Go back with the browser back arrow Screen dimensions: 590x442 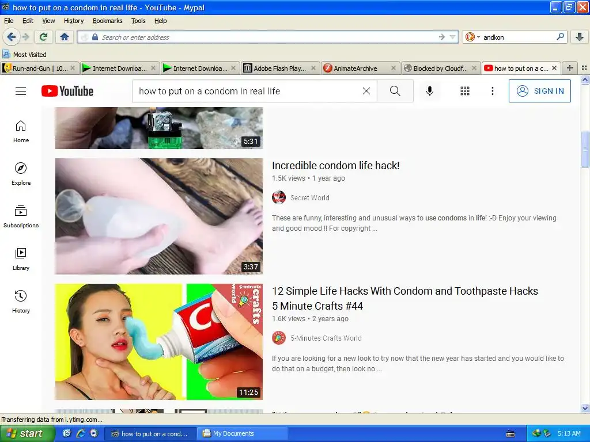coord(12,37)
